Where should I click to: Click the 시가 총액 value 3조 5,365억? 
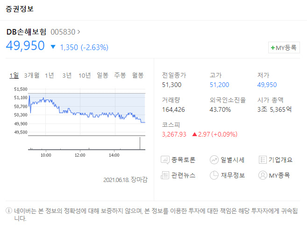point(274,109)
